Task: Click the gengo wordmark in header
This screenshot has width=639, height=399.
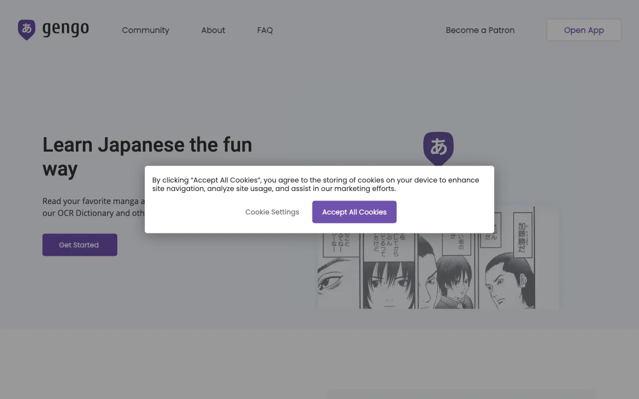Action: [65, 29]
